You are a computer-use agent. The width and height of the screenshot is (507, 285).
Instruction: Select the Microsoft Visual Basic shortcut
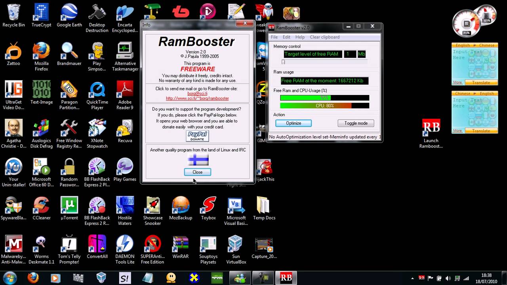click(x=236, y=211)
